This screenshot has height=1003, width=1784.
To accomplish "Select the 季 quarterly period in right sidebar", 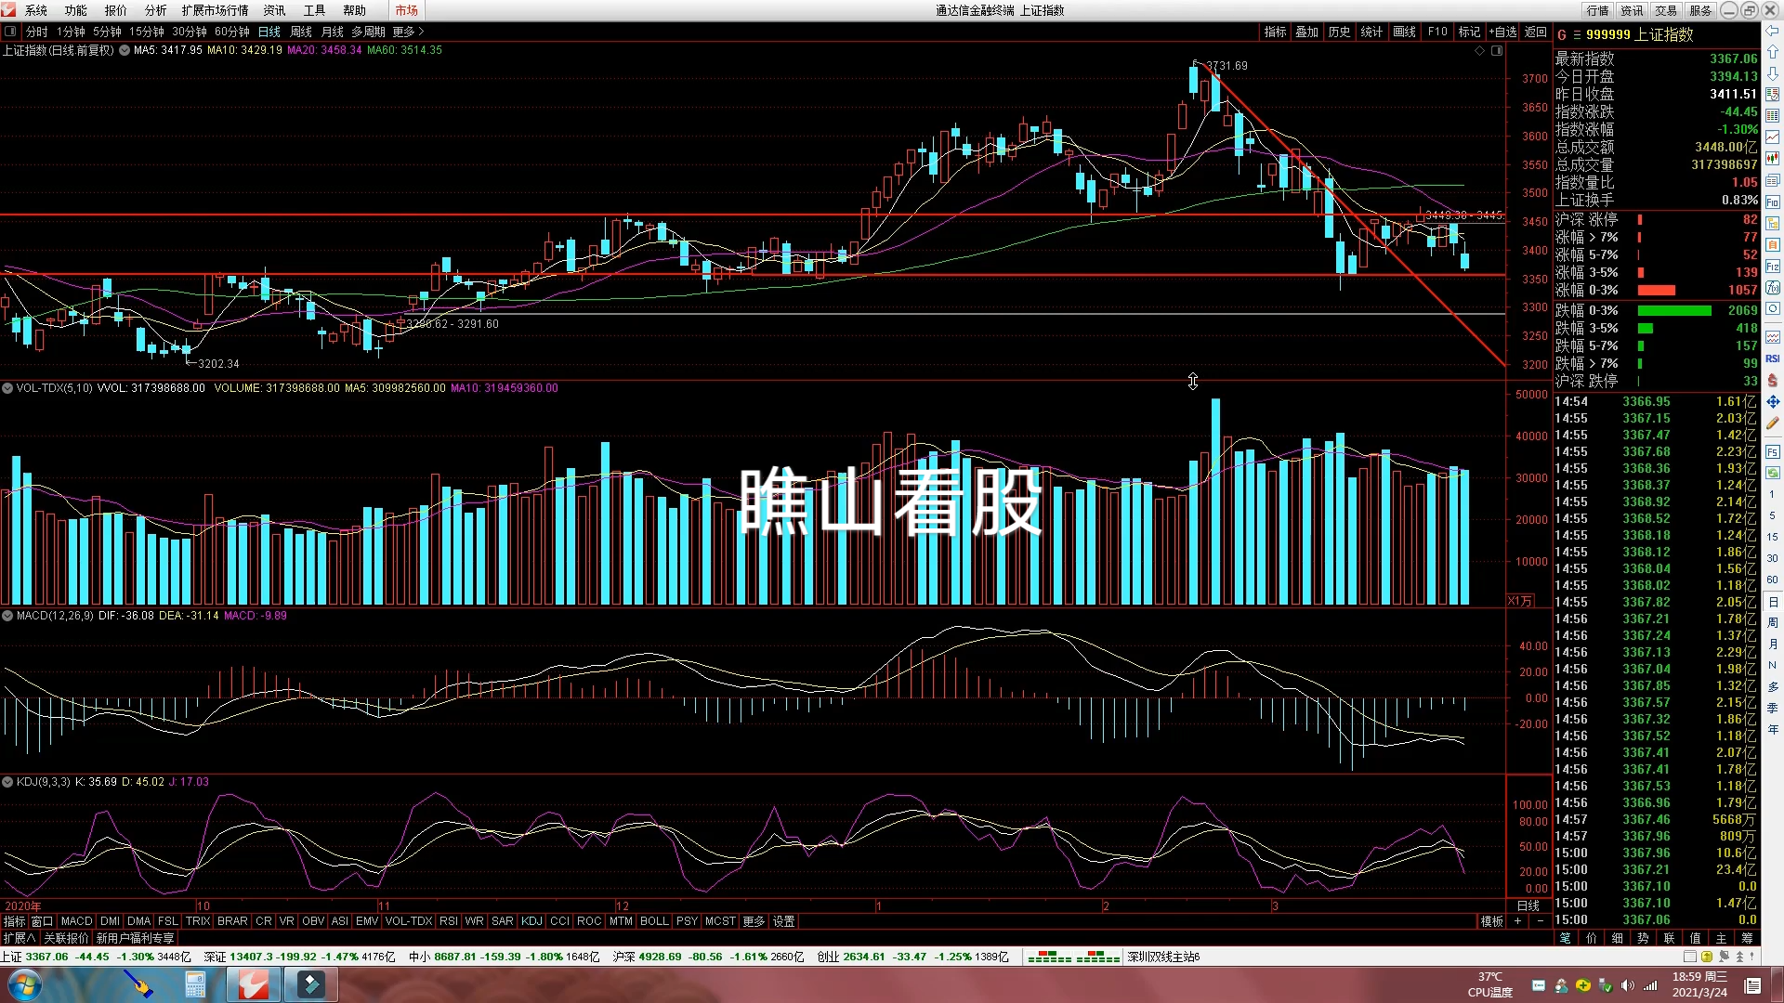I will (1772, 708).
